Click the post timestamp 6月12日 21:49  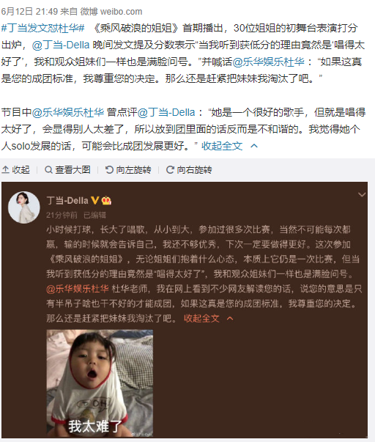click(29, 12)
